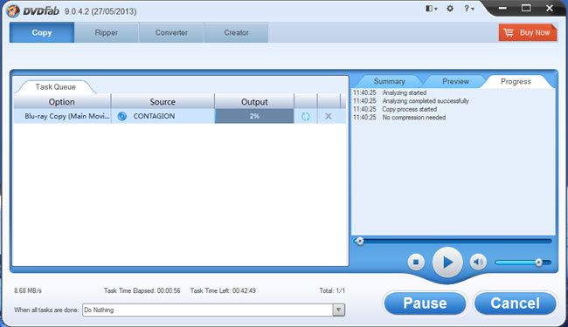Adjust the volume slider handle
Screen dimensions: 568x327
(x=538, y=262)
